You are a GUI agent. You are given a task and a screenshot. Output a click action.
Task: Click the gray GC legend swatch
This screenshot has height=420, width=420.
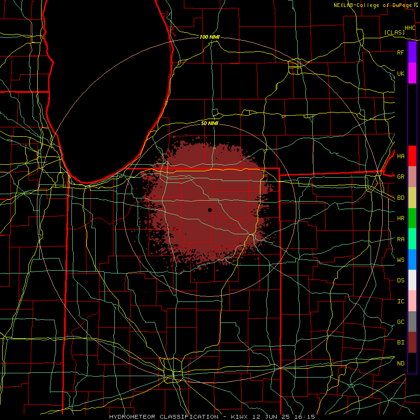(412, 322)
